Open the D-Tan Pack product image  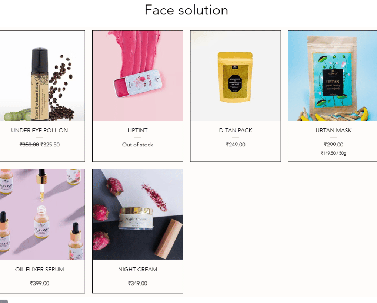point(236,76)
